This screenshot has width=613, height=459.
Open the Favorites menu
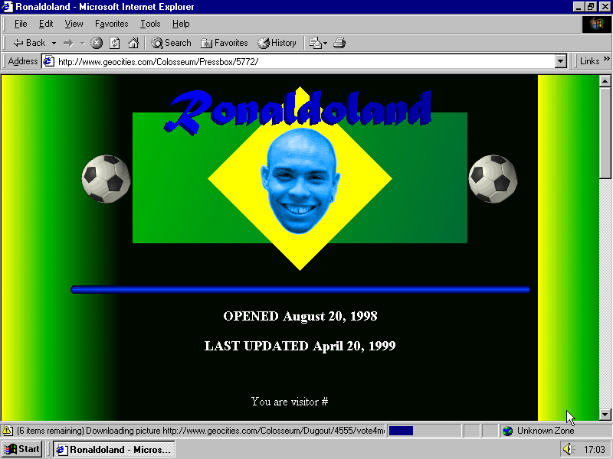pos(111,24)
